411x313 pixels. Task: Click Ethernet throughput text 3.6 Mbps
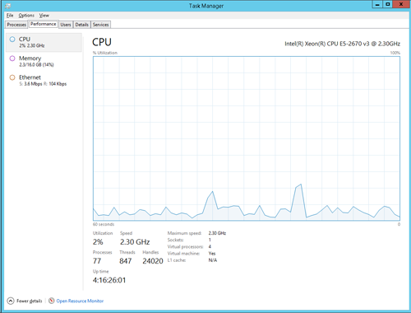[33, 84]
